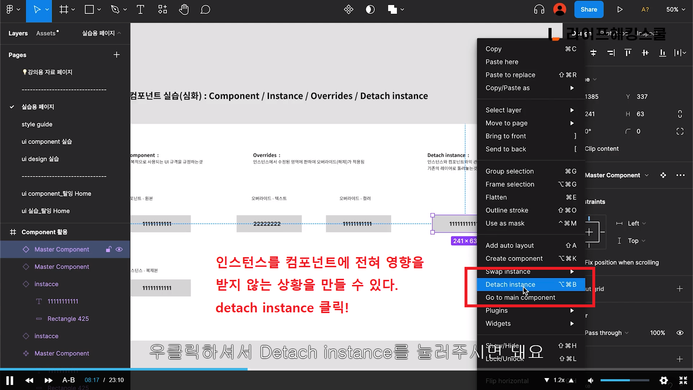The height and width of the screenshot is (390, 693).
Task: Hide the selected Master Component layer
Action: coord(119,250)
